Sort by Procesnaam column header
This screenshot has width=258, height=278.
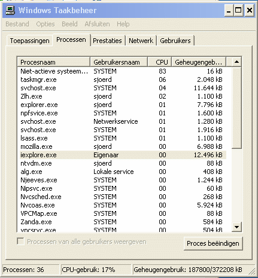click(x=54, y=62)
